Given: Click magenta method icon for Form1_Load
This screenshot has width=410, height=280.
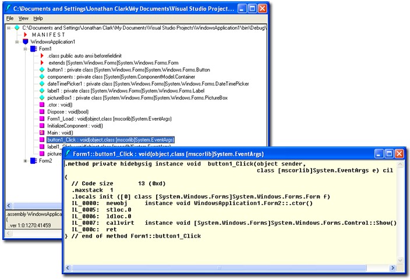Looking at the screenshot, I should [x=42, y=119].
